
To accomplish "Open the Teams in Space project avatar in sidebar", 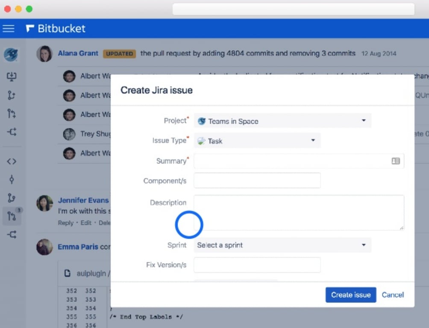I will [x=11, y=54].
